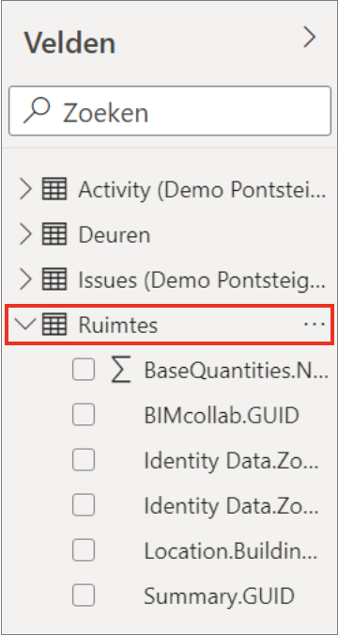Check the BIMcollab.GUID checkbox
This screenshot has width=338, height=636.
click(84, 415)
